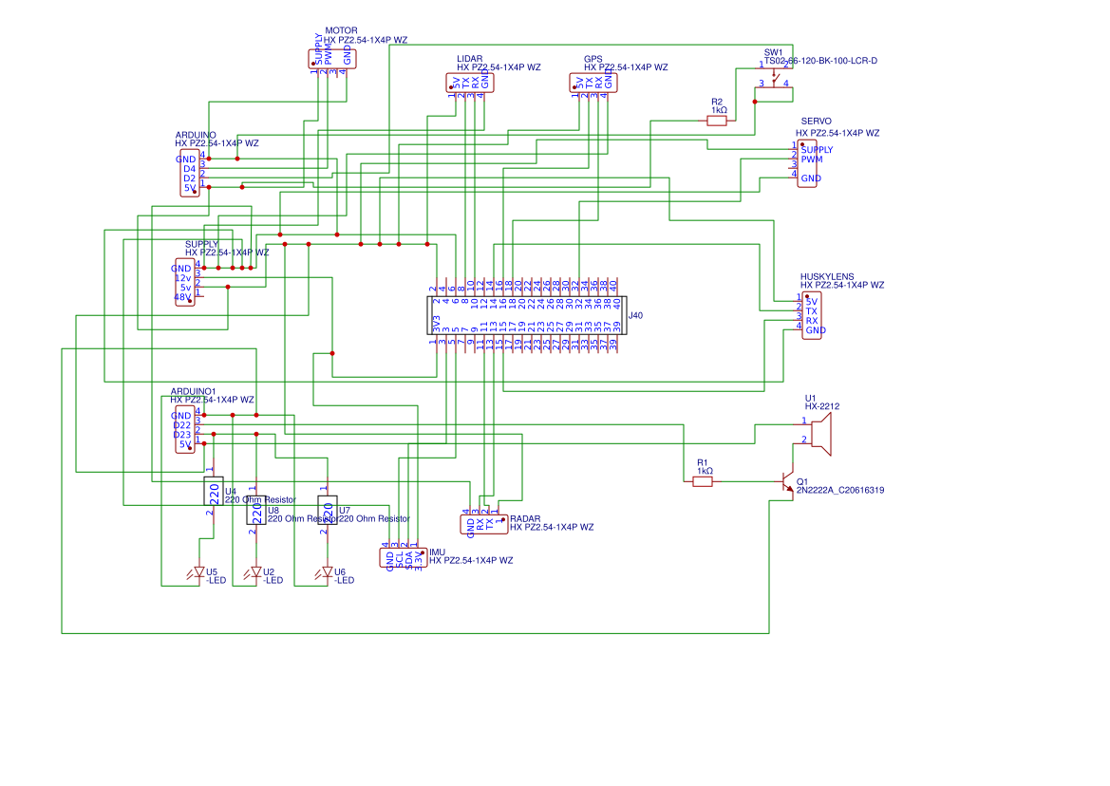The image size is (1110, 786).
Task: Select the U1 HX-2212 speaker symbol
Action: [x=821, y=434]
